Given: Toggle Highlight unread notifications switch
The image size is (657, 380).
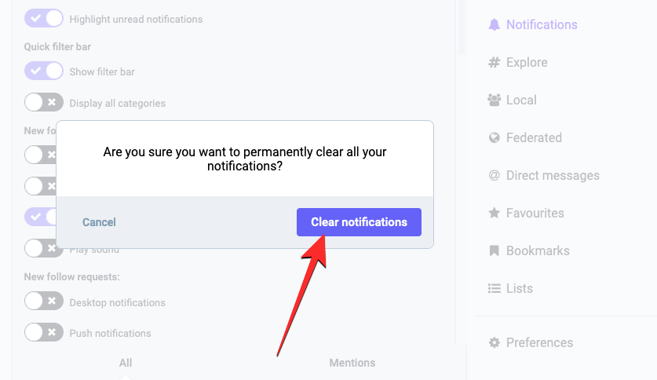Looking at the screenshot, I should [44, 18].
